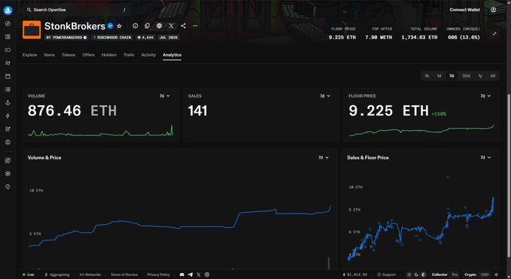Open creator BY POWERRANGER69 link
Viewport: 511px width, 279px height.
coord(66,38)
